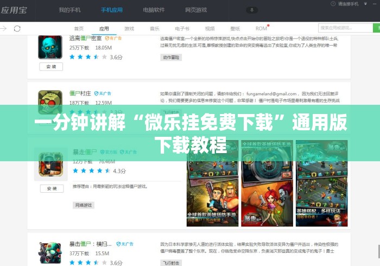This screenshot has width=380, height=266.
Task: Click the 飞行射击 tag under 暴击僵尸
Action: (x=171, y=263)
